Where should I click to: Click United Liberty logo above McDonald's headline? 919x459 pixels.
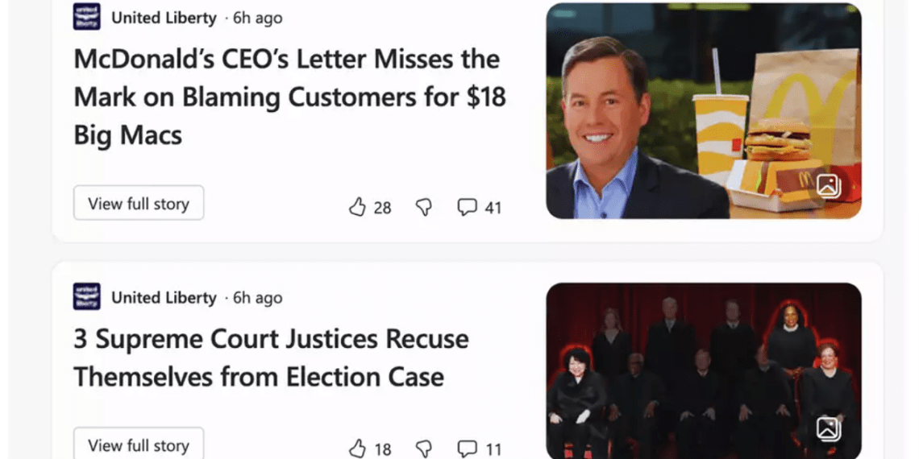[x=87, y=17]
